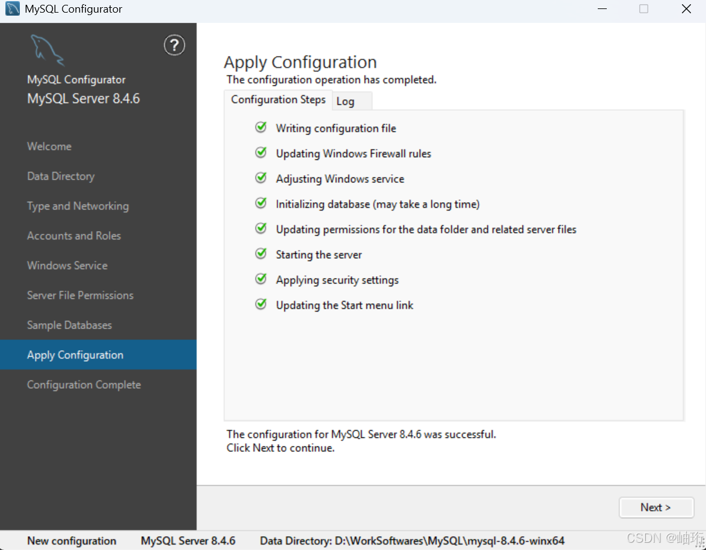Click 'The configuration operation has completed.' text
This screenshot has height=550, width=706.
(x=331, y=79)
